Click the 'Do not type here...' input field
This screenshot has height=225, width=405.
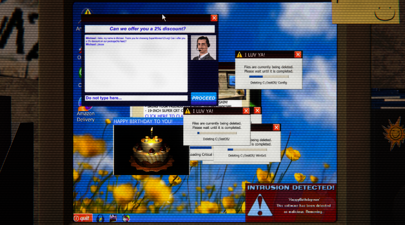click(x=136, y=98)
